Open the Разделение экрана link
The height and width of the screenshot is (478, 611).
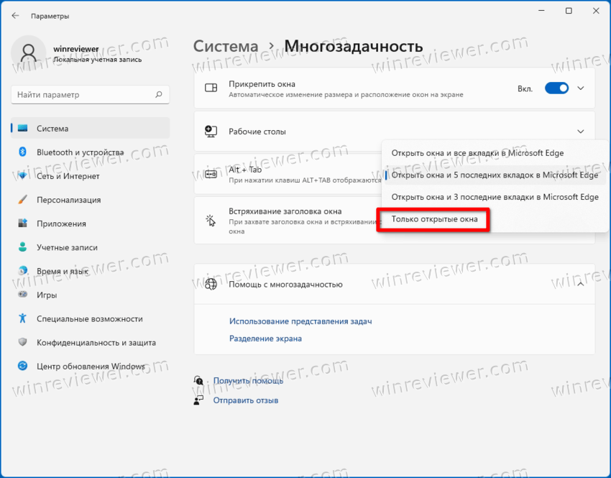(265, 339)
